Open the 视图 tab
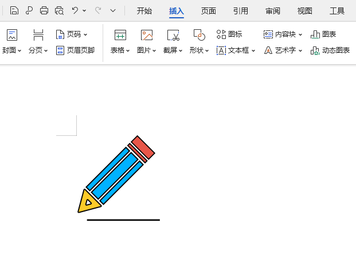The width and height of the screenshot is (356, 266). (304, 11)
